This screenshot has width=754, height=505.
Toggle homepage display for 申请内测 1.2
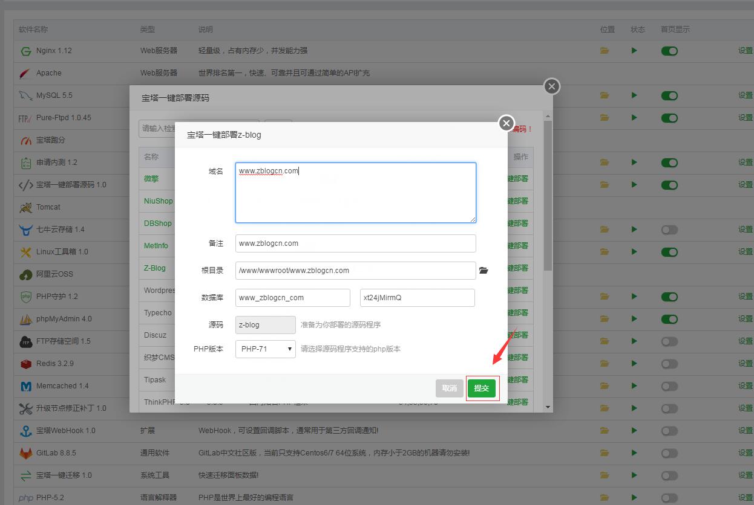[669, 162]
